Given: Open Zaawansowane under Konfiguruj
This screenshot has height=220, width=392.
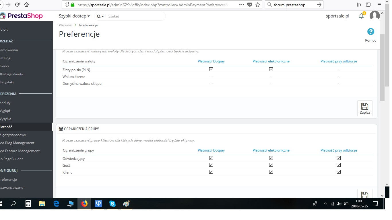Looking at the screenshot, I should tap(11, 188).
